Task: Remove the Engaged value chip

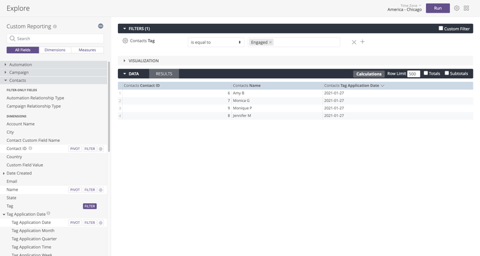Action: [270, 42]
